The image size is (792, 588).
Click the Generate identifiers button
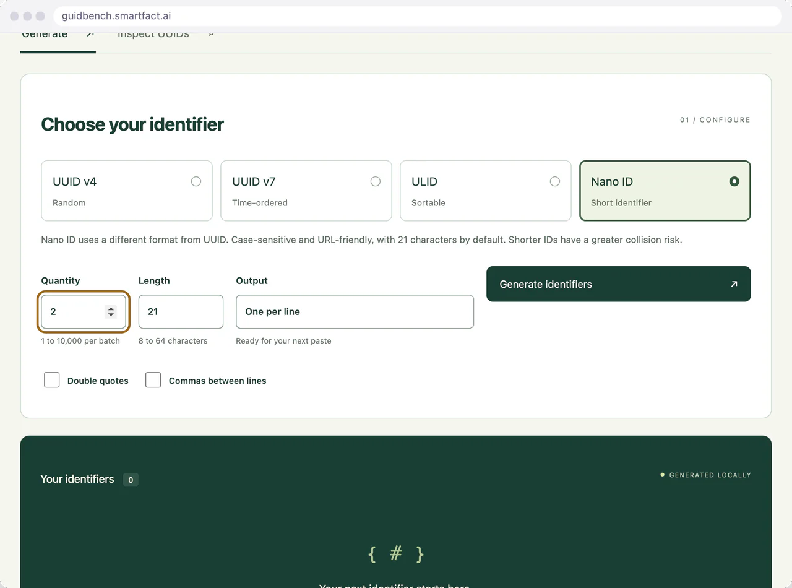click(619, 284)
